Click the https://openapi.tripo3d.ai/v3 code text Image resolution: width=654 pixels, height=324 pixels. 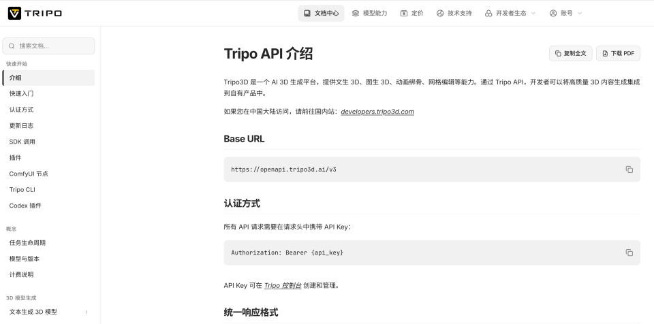pos(283,169)
